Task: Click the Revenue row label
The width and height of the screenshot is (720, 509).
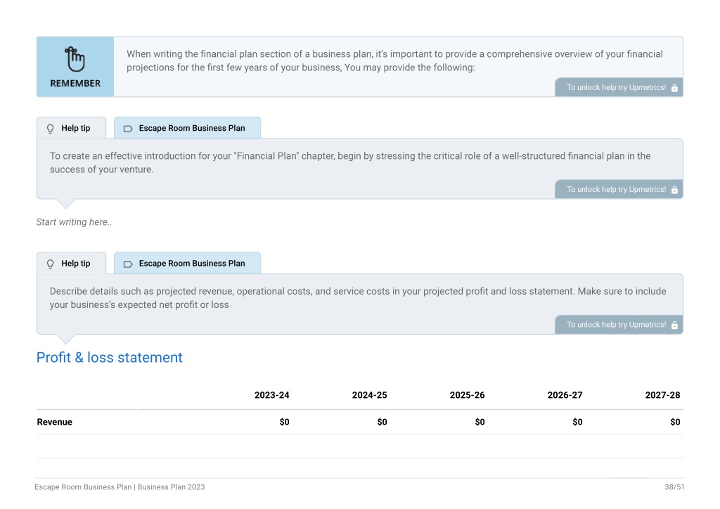Action: (x=55, y=423)
